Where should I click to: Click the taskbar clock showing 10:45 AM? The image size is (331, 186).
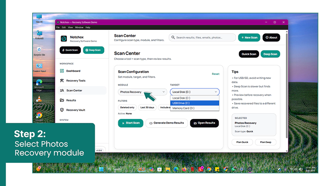(x=310, y=169)
